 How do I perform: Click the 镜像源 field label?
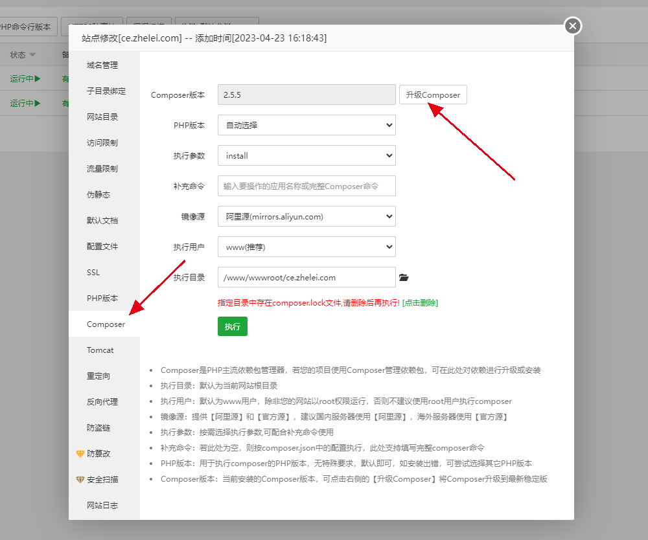point(193,217)
